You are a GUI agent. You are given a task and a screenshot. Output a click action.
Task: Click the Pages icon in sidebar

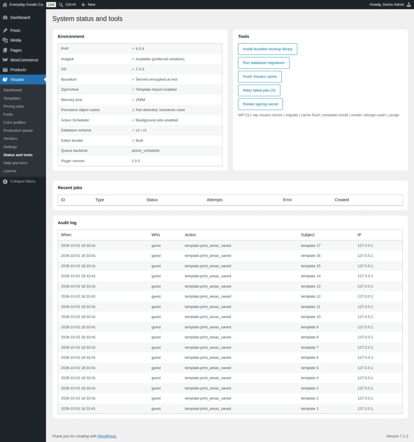pyautogui.click(x=5, y=50)
